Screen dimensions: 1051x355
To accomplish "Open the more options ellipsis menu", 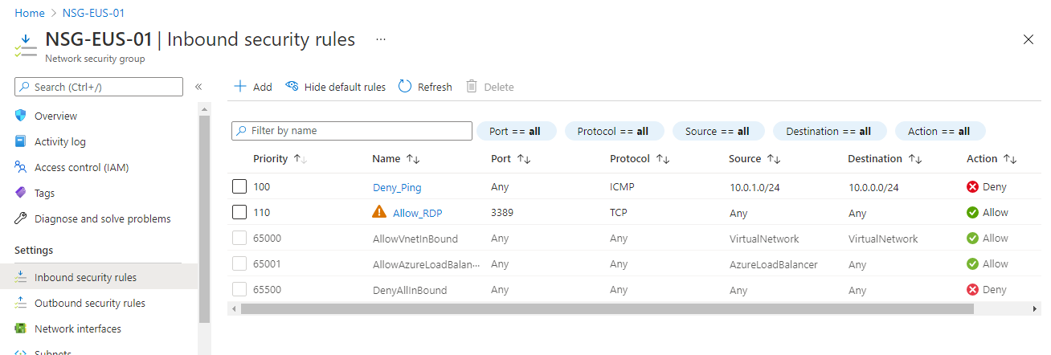I will [x=381, y=39].
